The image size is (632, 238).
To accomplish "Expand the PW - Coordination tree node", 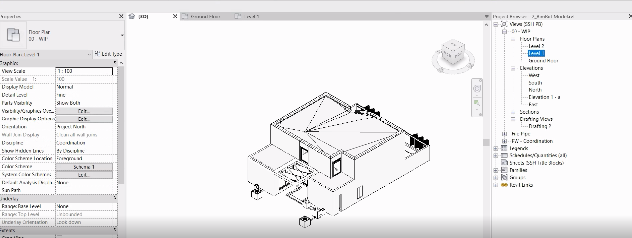I will click(504, 141).
